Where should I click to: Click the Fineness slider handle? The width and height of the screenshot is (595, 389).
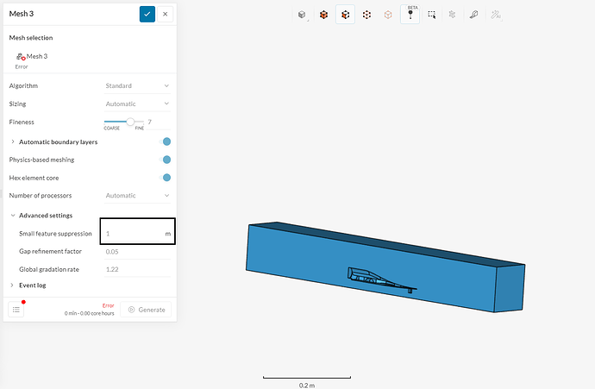130,122
